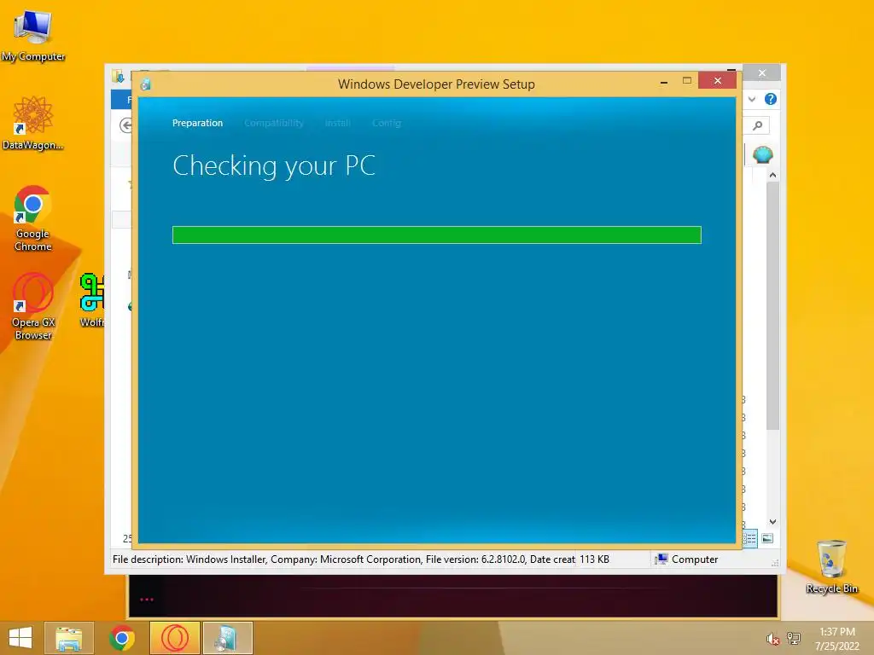The image size is (874, 655).
Task: Click the green Checking your PC progress bar
Action: [x=436, y=235]
